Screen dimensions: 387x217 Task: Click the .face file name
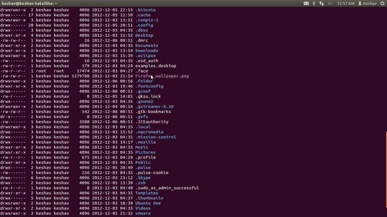[142, 71]
